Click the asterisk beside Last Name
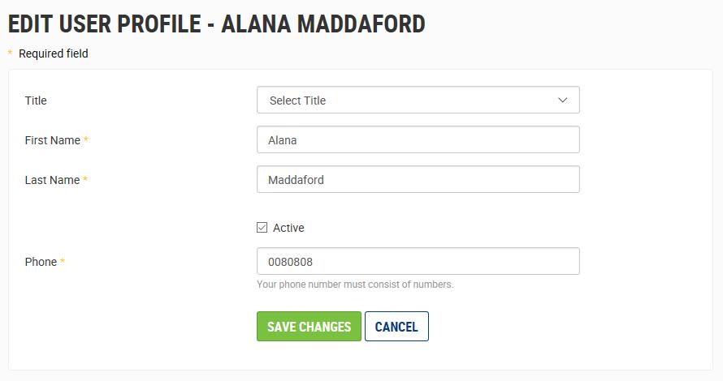This screenshot has width=723, height=381. pos(85,180)
